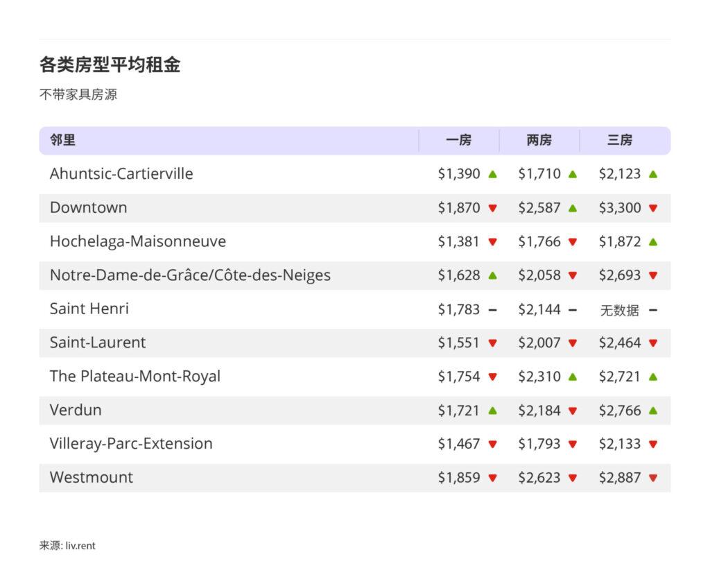Click the 邻里 column header

(62, 140)
